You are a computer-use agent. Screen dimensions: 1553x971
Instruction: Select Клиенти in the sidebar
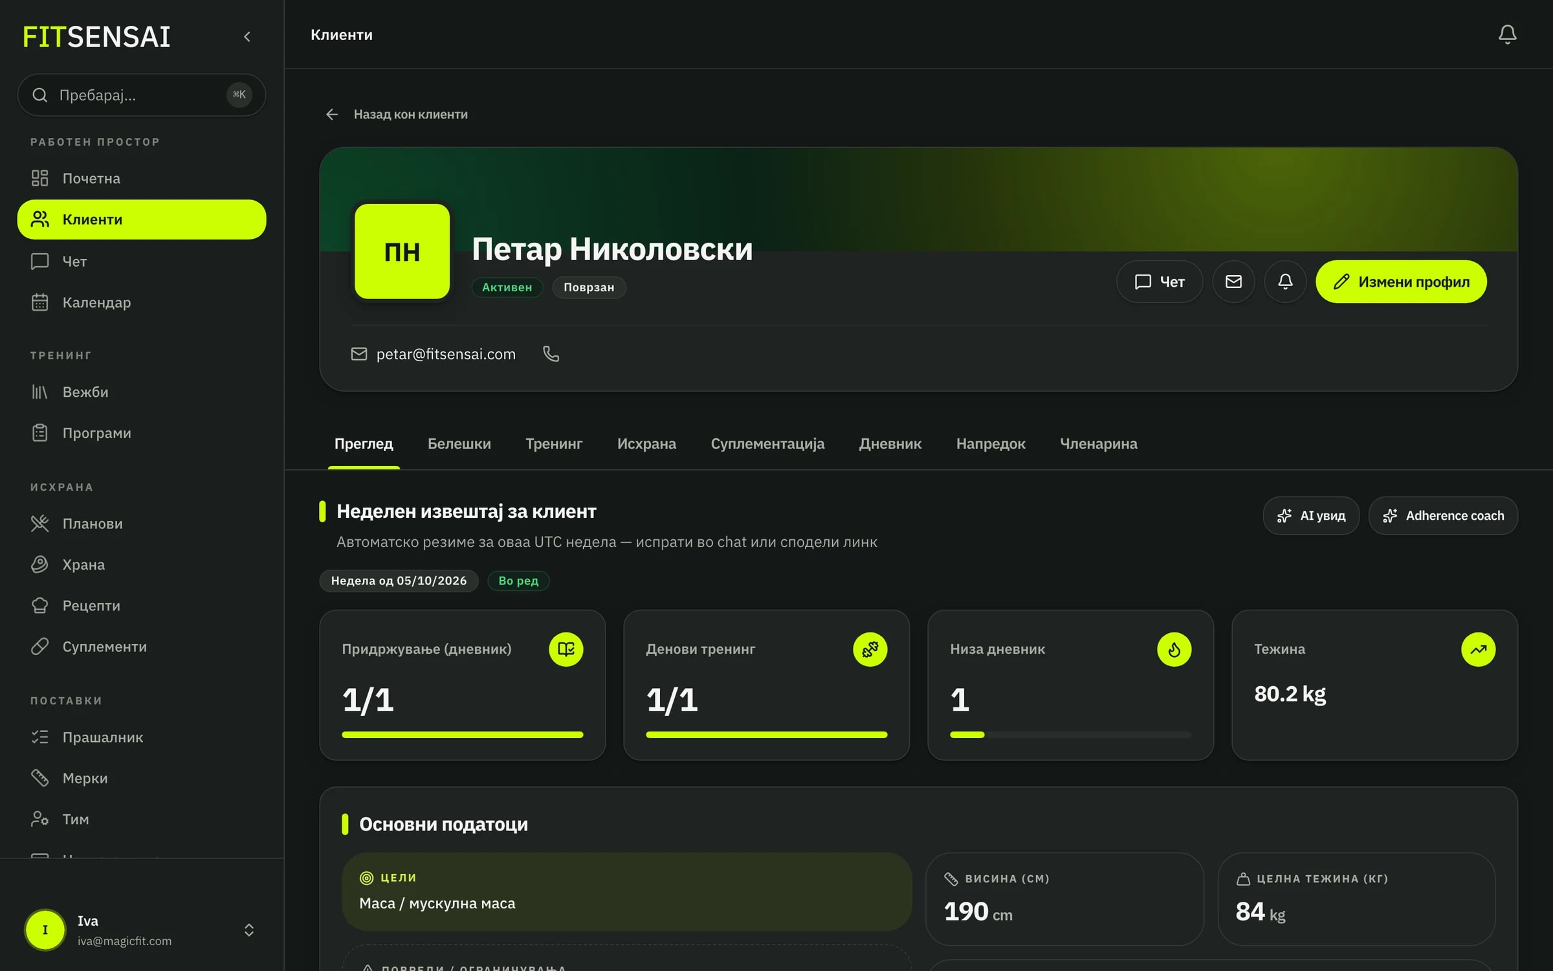tap(142, 219)
